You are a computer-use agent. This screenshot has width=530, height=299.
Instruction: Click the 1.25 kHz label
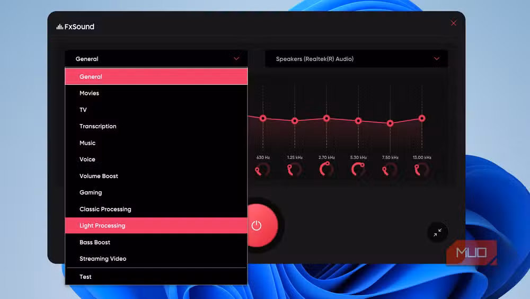point(295,157)
